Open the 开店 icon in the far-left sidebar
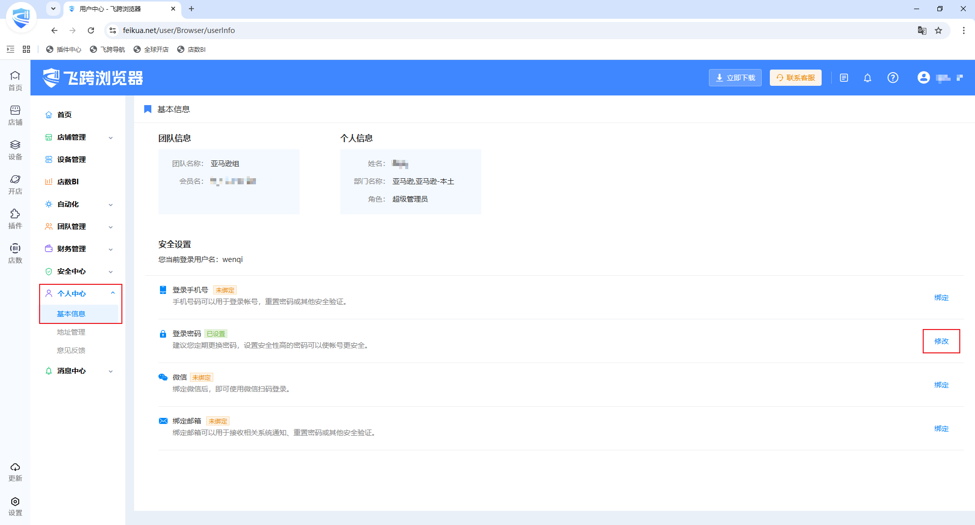The width and height of the screenshot is (975, 525). [15, 184]
